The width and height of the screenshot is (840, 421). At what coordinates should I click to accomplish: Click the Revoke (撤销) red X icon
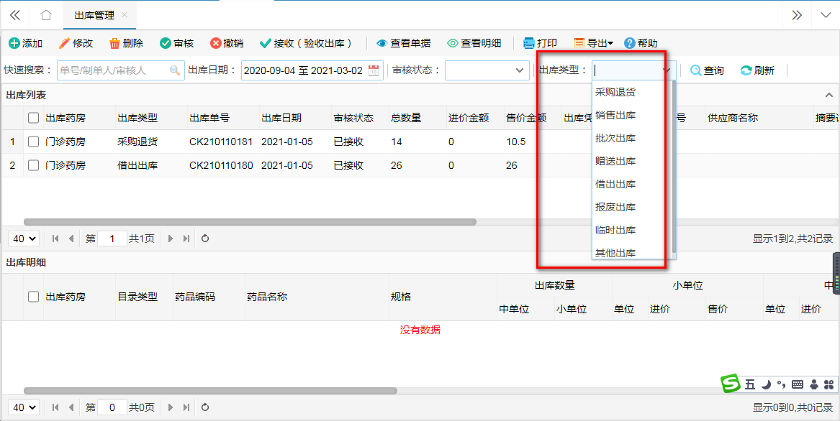click(215, 43)
